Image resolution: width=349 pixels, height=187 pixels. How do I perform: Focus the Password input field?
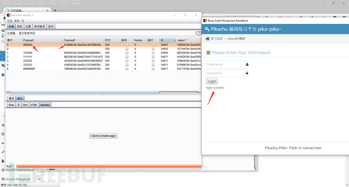pos(226,73)
